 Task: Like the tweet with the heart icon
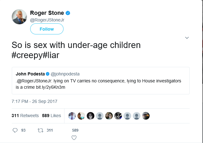point(74,138)
